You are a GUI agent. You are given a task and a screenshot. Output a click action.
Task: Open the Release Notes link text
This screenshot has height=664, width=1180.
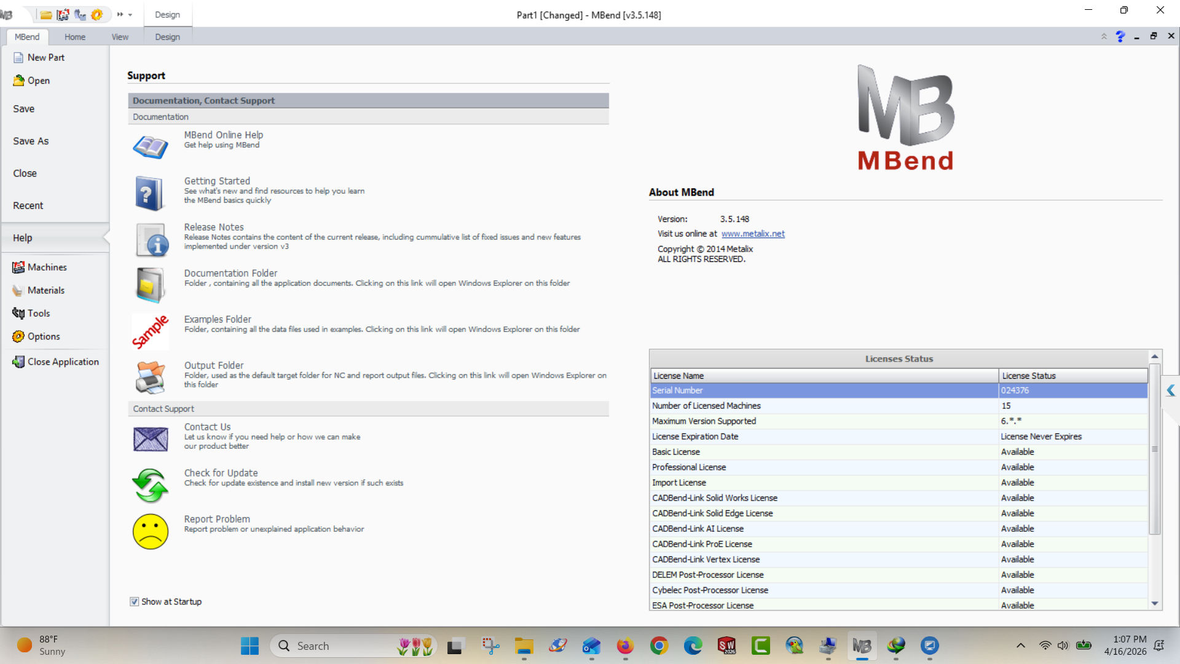(x=214, y=227)
